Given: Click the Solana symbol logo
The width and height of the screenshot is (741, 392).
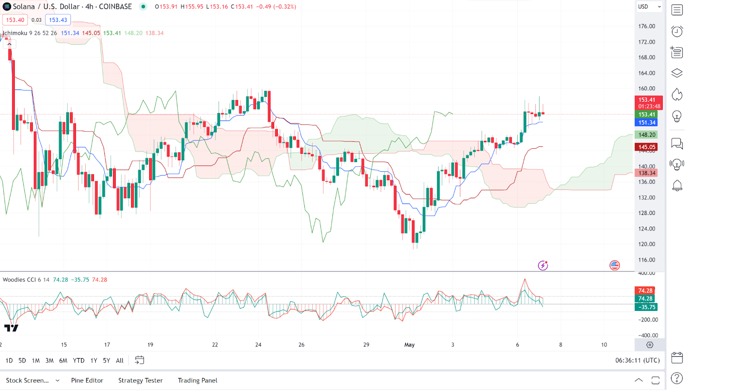Looking at the screenshot, I should [7, 6].
